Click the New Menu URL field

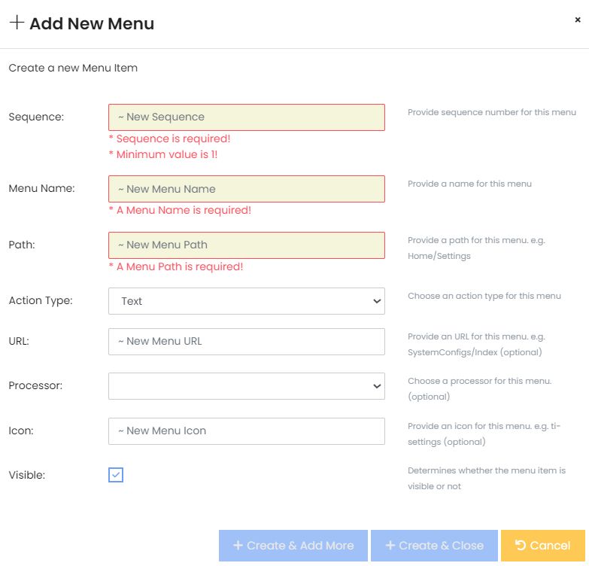246,342
